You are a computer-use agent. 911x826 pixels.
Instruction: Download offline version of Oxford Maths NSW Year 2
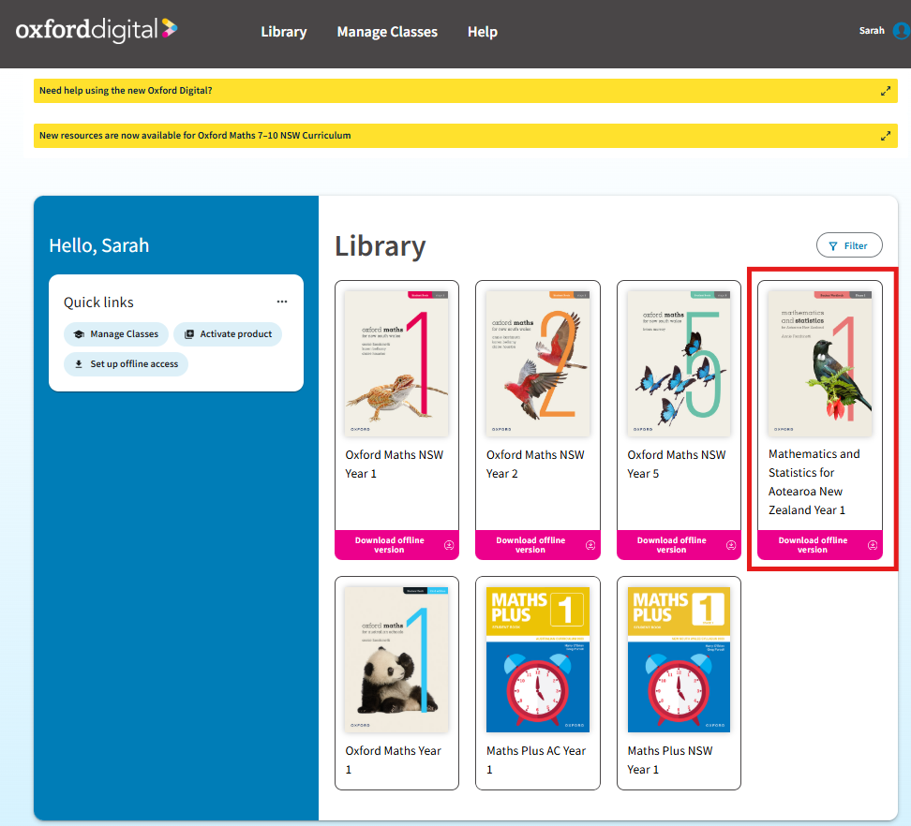(x=537, y=545)
